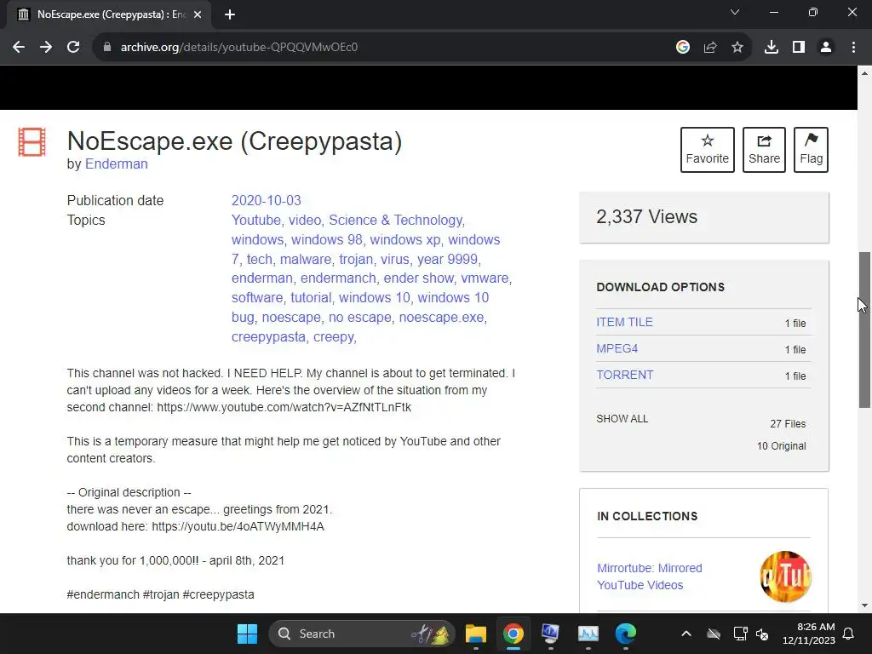Switch to Chrome in the taskbar
Viewport: 872px width, 654px height.
[513, 634]
